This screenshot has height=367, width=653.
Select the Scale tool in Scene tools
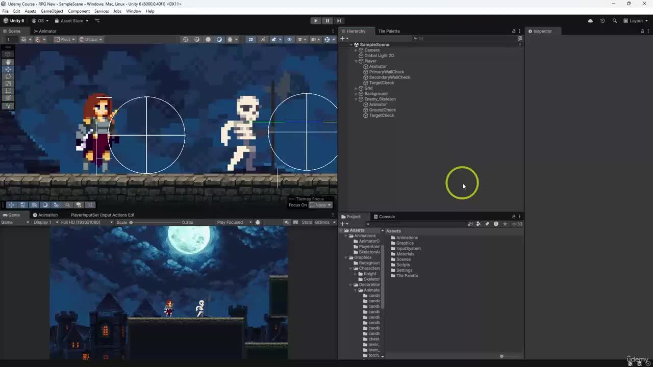click(8, 84)
